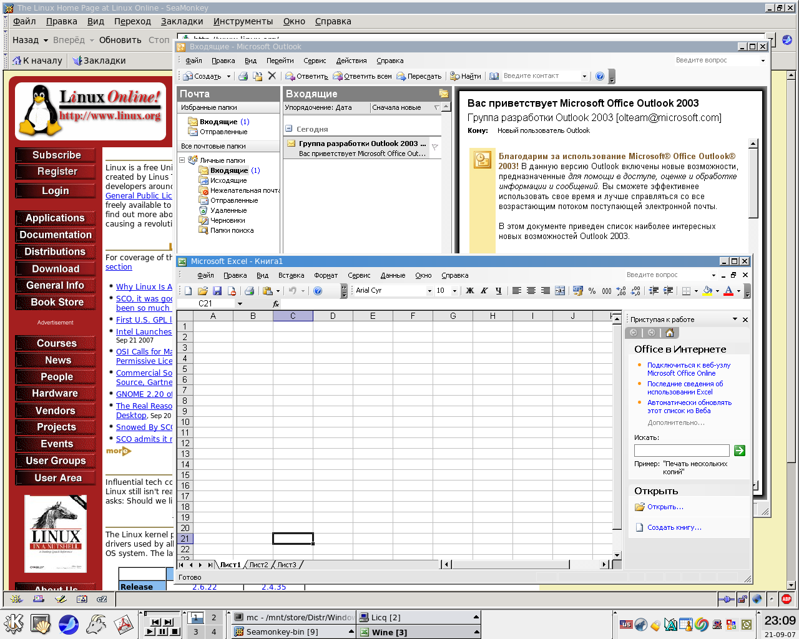The height and width of the screenshot is (639, 799).
Task: Open the Формат menu in Excel
Action: point(325,275)
